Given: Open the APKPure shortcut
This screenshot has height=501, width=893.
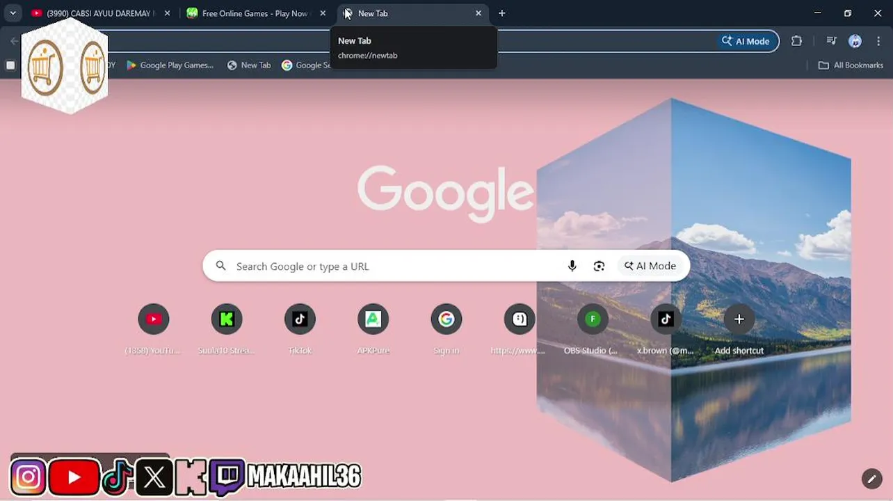Looking at the screenshot, I should [x=373, y=319].
